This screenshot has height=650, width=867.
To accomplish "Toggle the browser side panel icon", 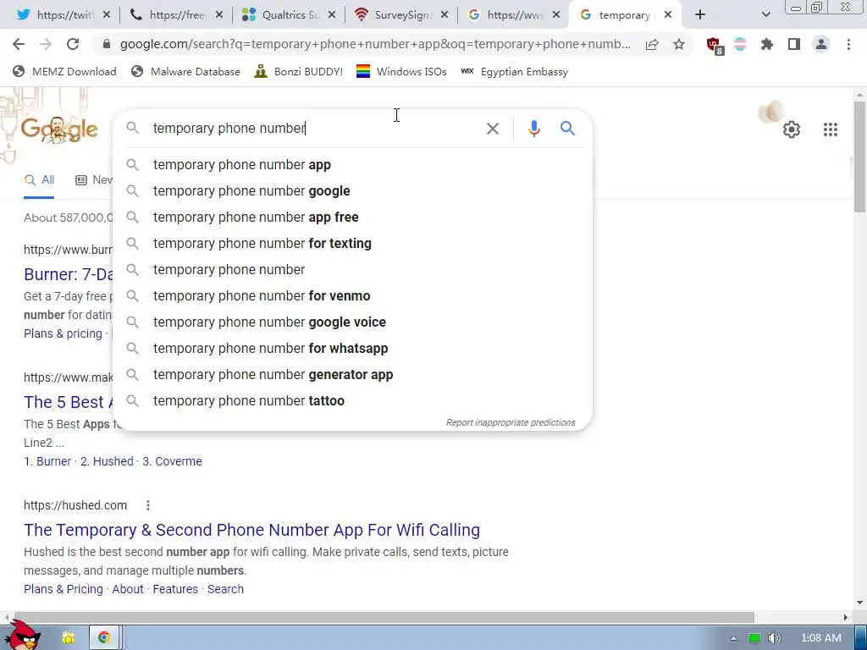I will coord(794,44).
